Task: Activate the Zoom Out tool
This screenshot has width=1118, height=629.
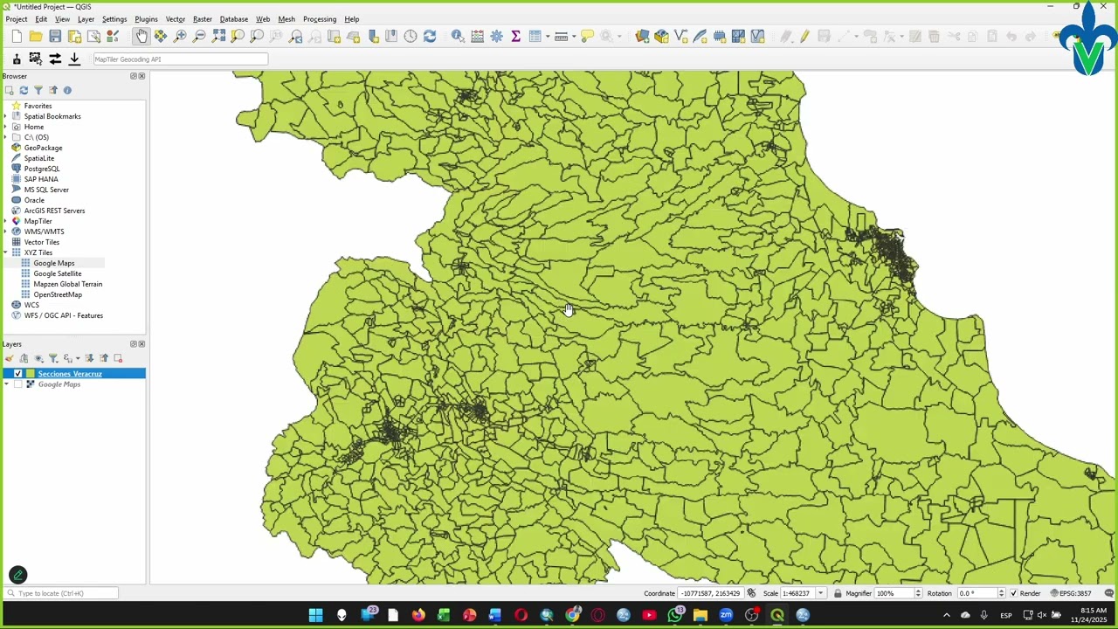Action: (199, 36)
